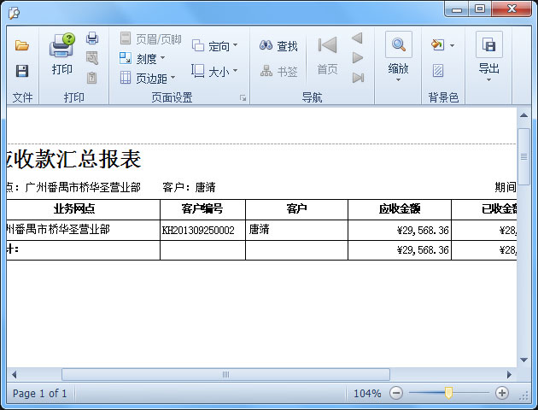Click the 页眉/页脚 header/footer button

(x=150, y=39)
